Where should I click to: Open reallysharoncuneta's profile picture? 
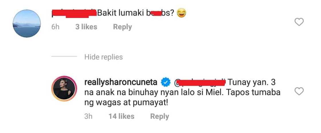(x=64, y=89)
